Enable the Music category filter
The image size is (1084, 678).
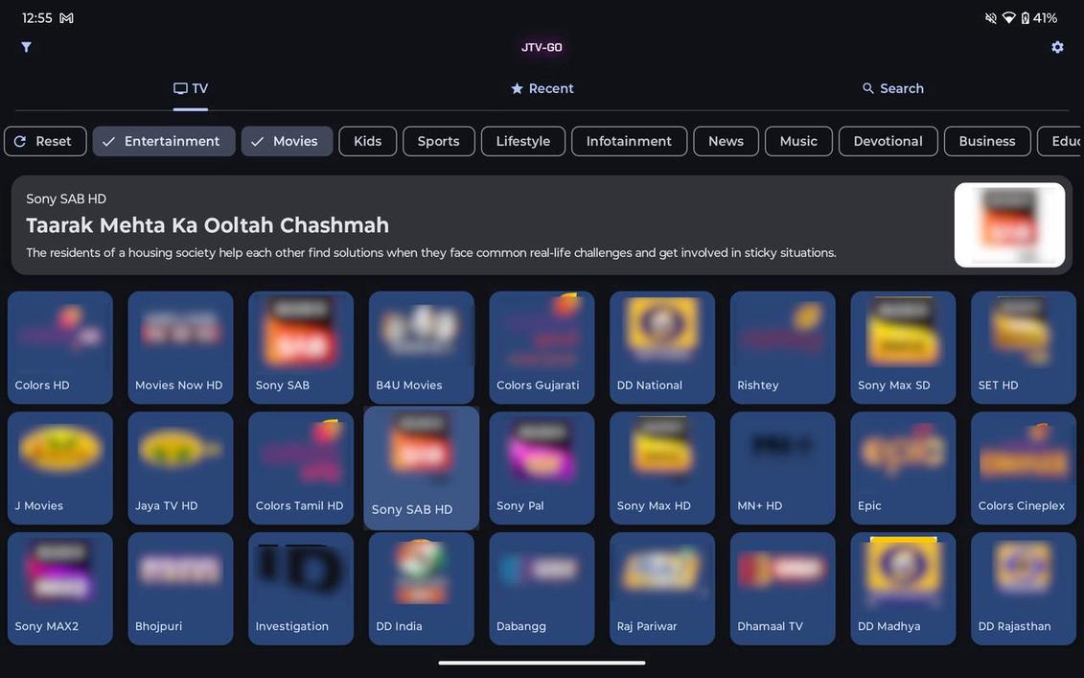pyautogui.click(x=798, y=141)
